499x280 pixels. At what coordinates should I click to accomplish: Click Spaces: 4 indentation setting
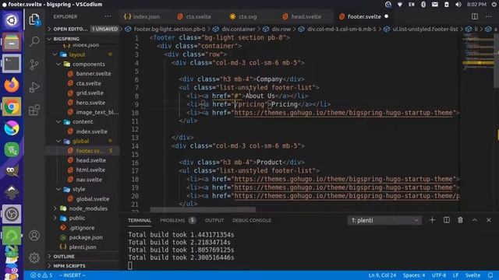(x=414, y=275)
